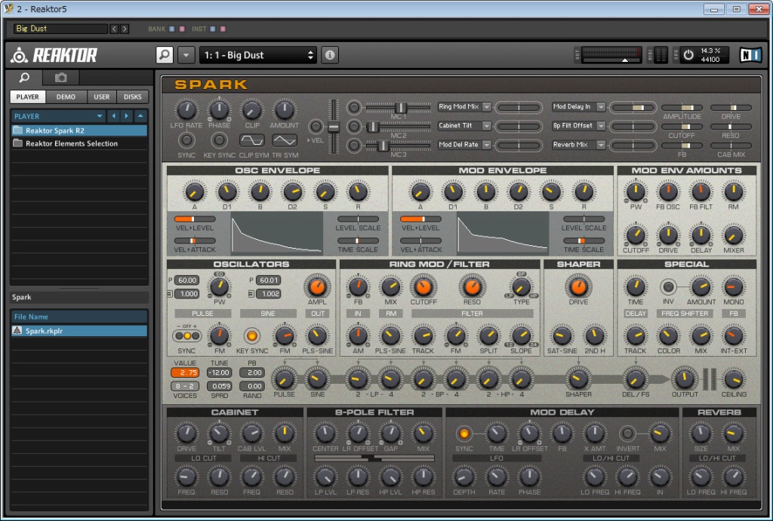Open the 8p Filt Offset dropdown
The height and width of the screenshot is (521, 773).
[x=579, y=126]
